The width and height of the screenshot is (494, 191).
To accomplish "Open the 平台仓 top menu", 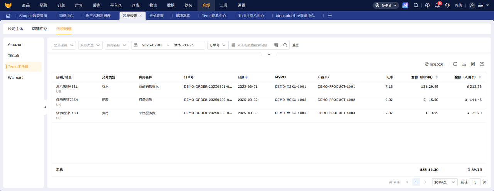I will coord(116,5).
